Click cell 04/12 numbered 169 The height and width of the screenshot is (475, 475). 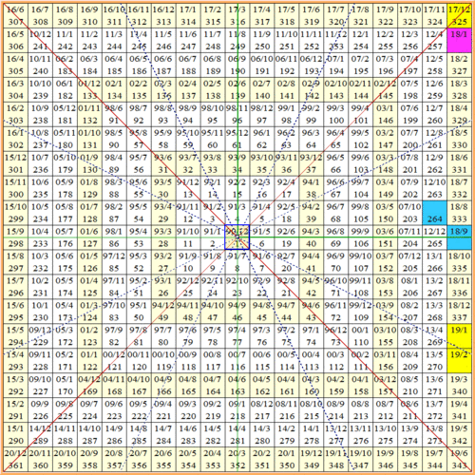(x=89, y=386)
